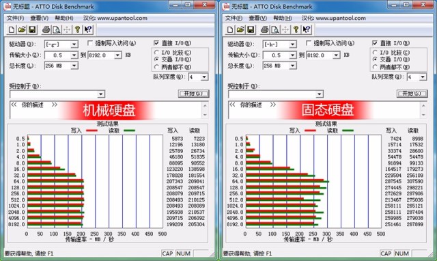The image size is (437, 261).
Task: Click the move crosshair icon in right toolbar
Action: 285,29
